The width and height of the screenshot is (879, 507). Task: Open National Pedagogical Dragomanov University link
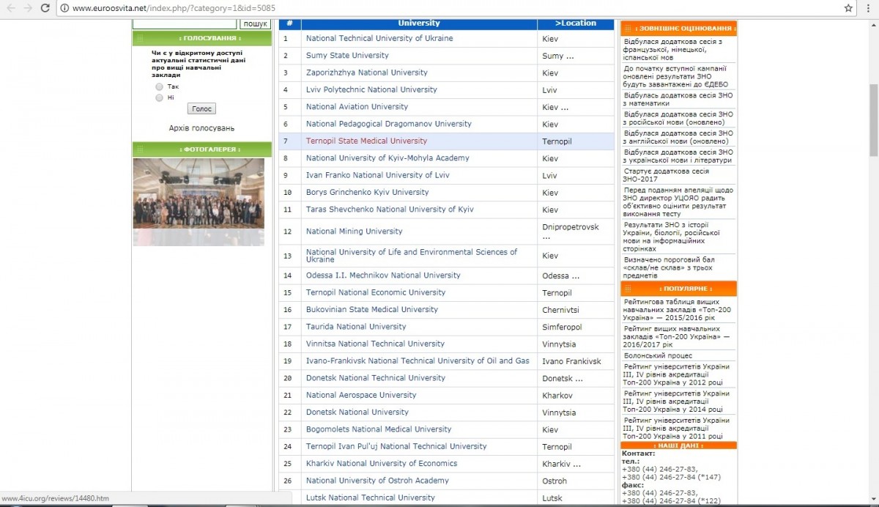[x=389, y=124]
